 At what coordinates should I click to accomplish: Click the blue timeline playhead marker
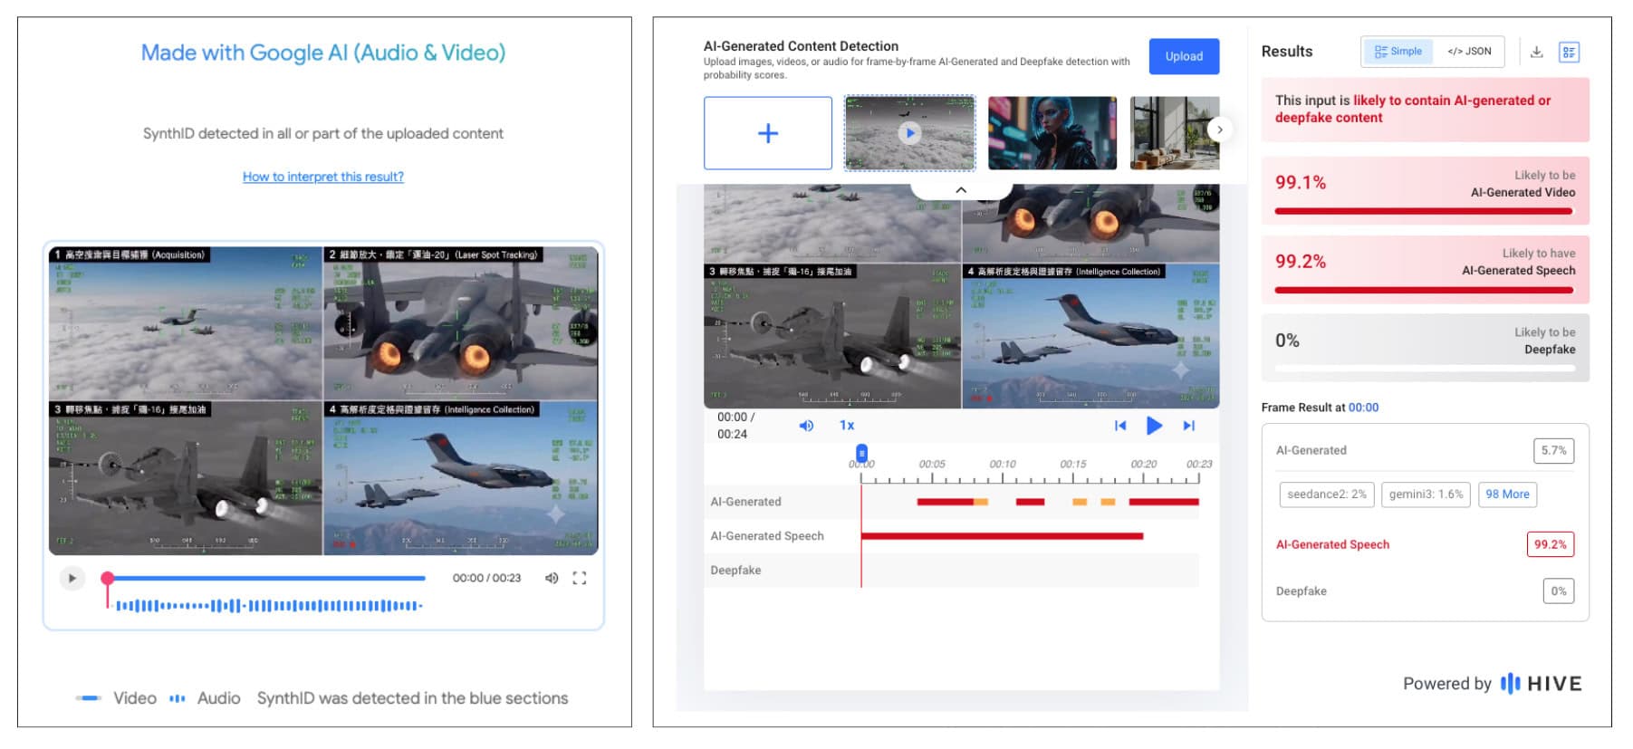pos(861,453)
